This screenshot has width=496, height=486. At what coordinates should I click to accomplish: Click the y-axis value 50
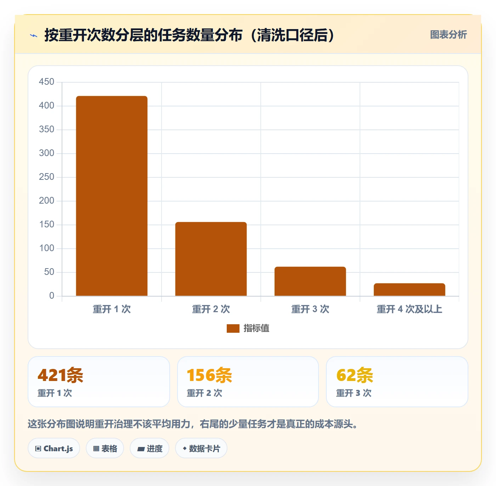point(49,272)
